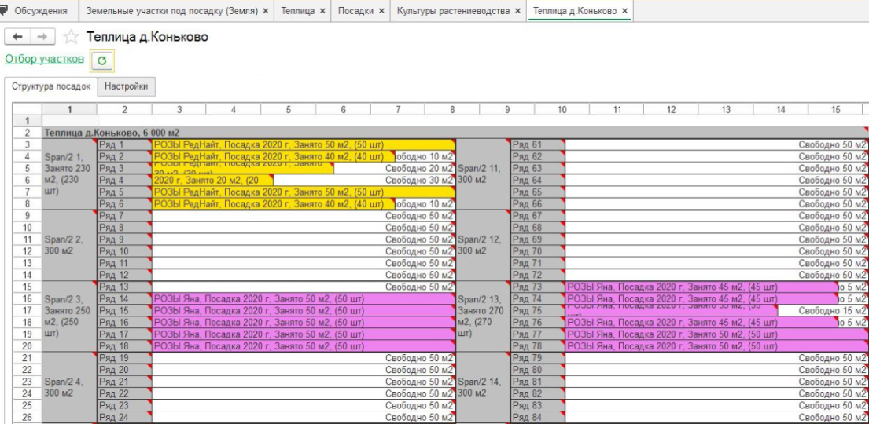Select the Структура посадок tab
This screenshot has width=869, height=424.
pyautogui.click(x=51, y=86)
